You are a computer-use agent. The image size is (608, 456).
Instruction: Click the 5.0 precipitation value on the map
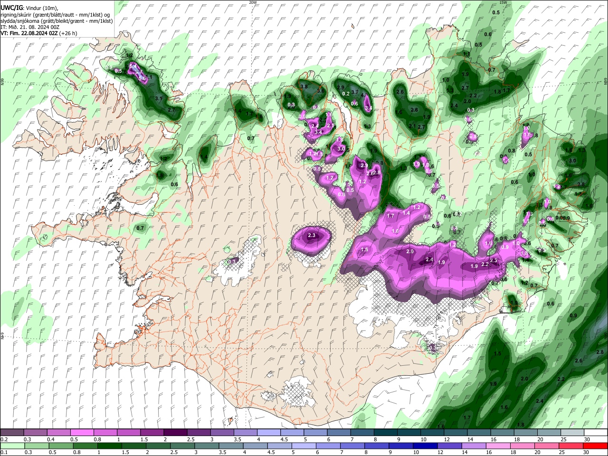click(x=142, y=78)
